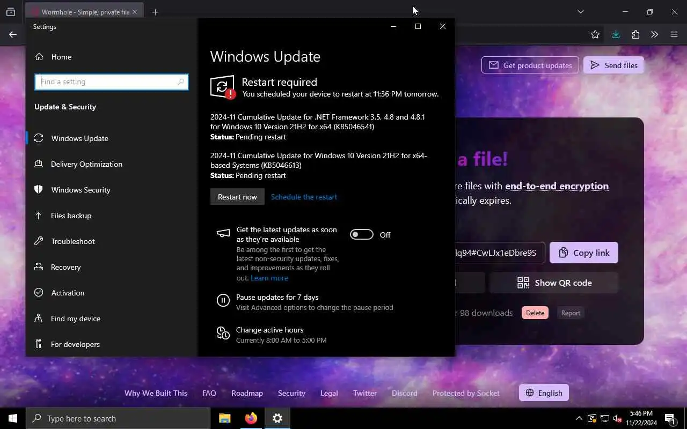Image resolution: width=687 pixels, height=429 pixels.
Task: Close the Wormhole browser tab
Action: coord(135,12)
